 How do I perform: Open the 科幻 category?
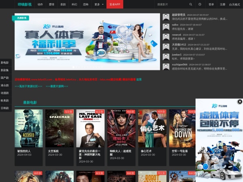tap(75, 4)
